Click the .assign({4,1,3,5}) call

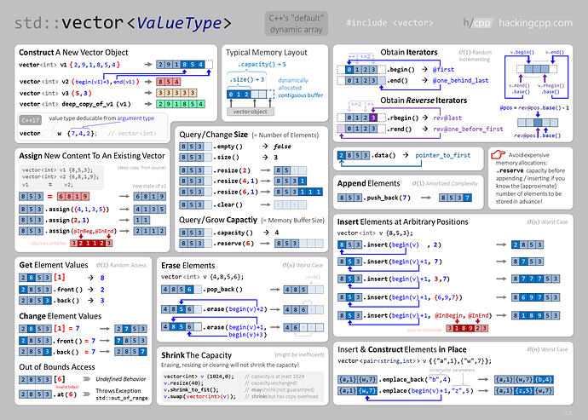(77, 209)
